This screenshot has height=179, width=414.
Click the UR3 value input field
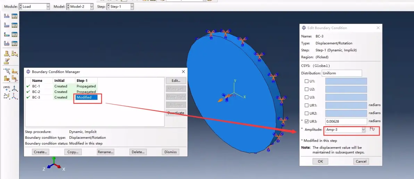[346, 121]
